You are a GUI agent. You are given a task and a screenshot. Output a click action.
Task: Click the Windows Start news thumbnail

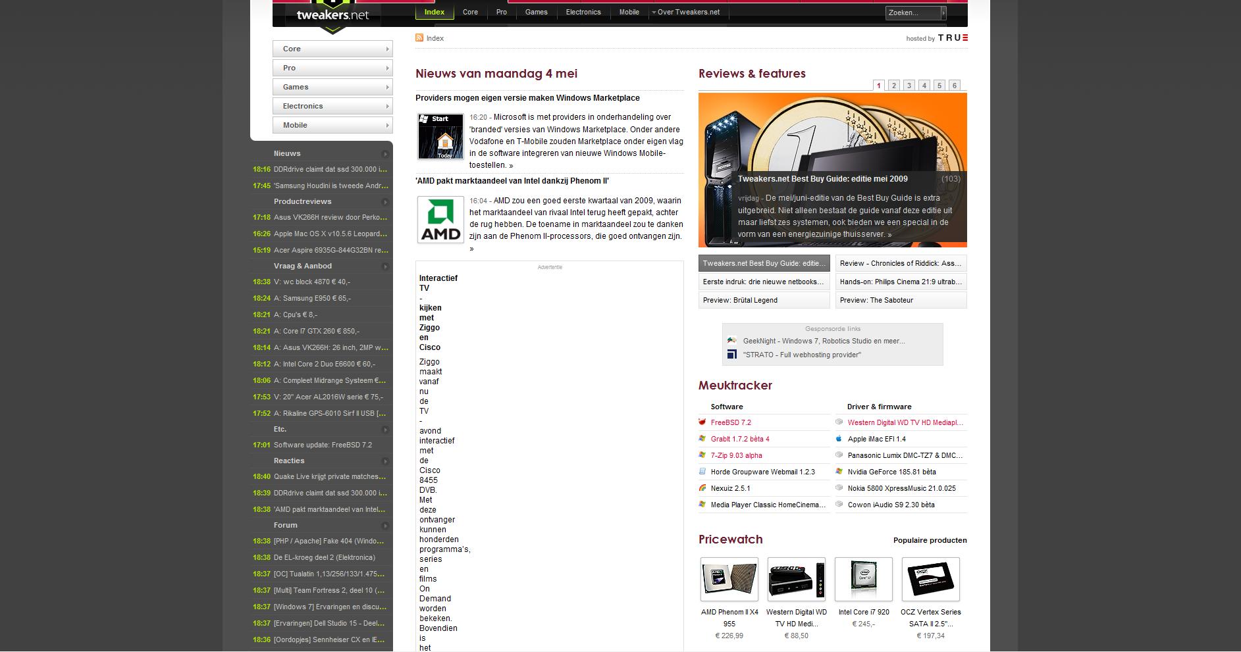[440, 137]
